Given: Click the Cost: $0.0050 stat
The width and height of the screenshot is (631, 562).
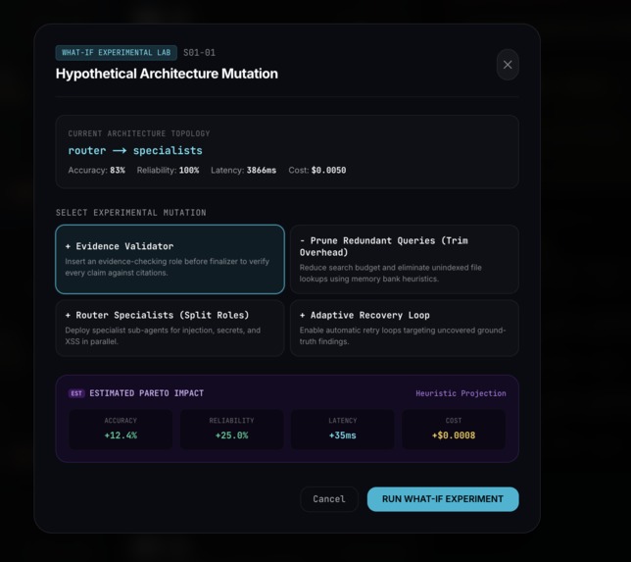Looking at the screenshot, I should [317, 170].
